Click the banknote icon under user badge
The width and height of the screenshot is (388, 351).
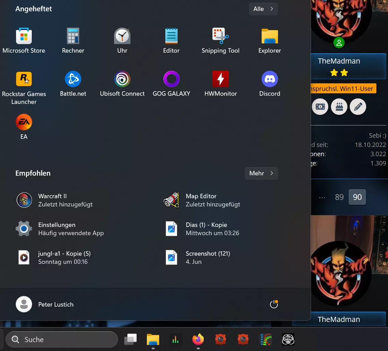coord(320,107)
